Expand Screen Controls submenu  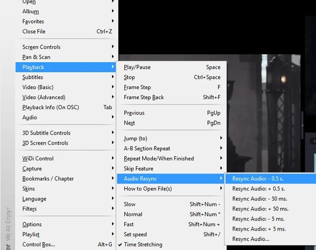click(65, 47)
